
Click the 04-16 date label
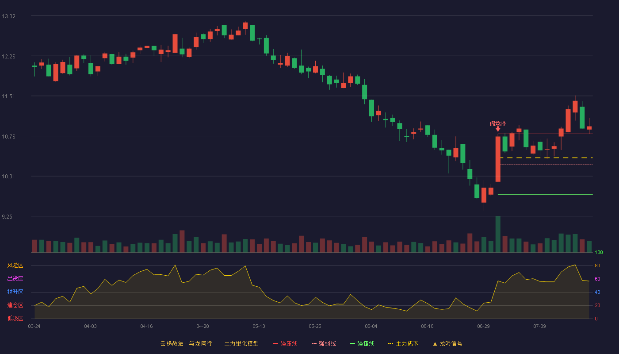pyautogui.click(x=146, y=326)
